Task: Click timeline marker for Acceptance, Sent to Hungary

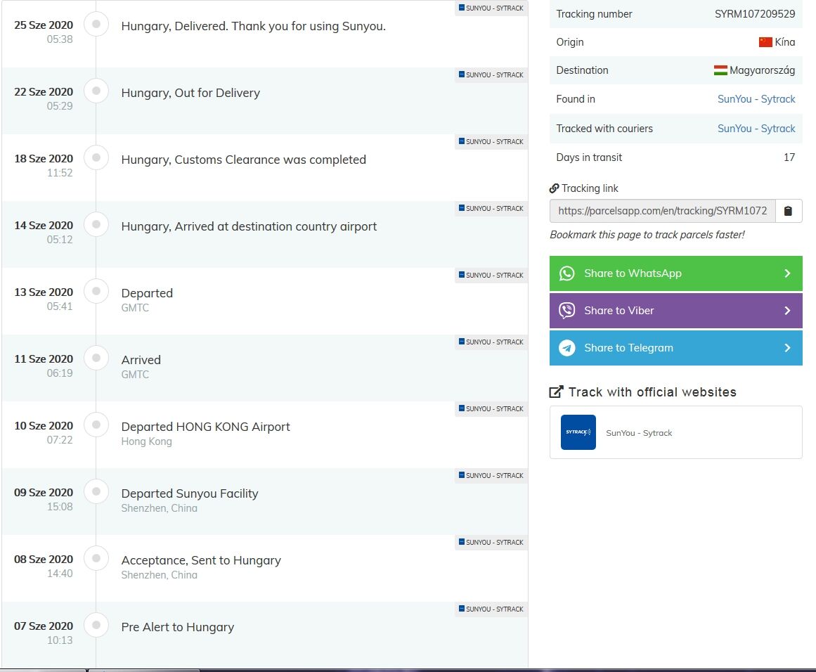Action: 96,558
